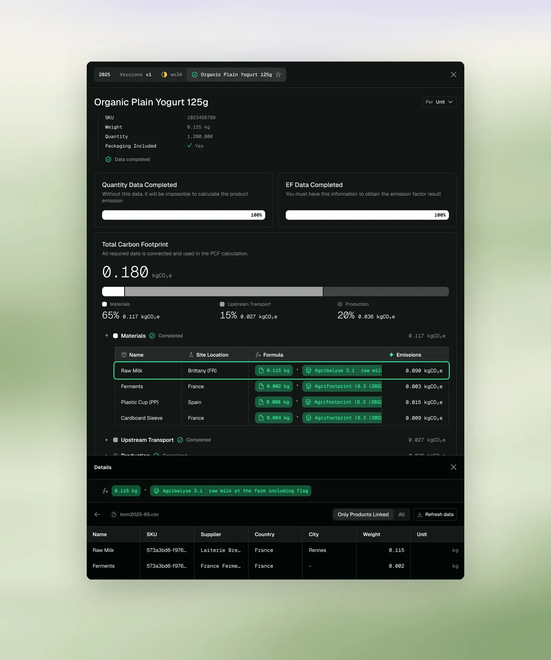Screen dimensions: 551x660
Task: Select the Raw Milk row in Materials table
Action: 281,370
